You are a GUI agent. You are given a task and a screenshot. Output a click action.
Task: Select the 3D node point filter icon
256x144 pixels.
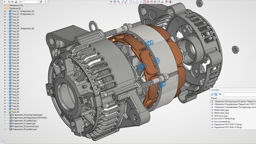pyautogui.click(x=134, y=2)
